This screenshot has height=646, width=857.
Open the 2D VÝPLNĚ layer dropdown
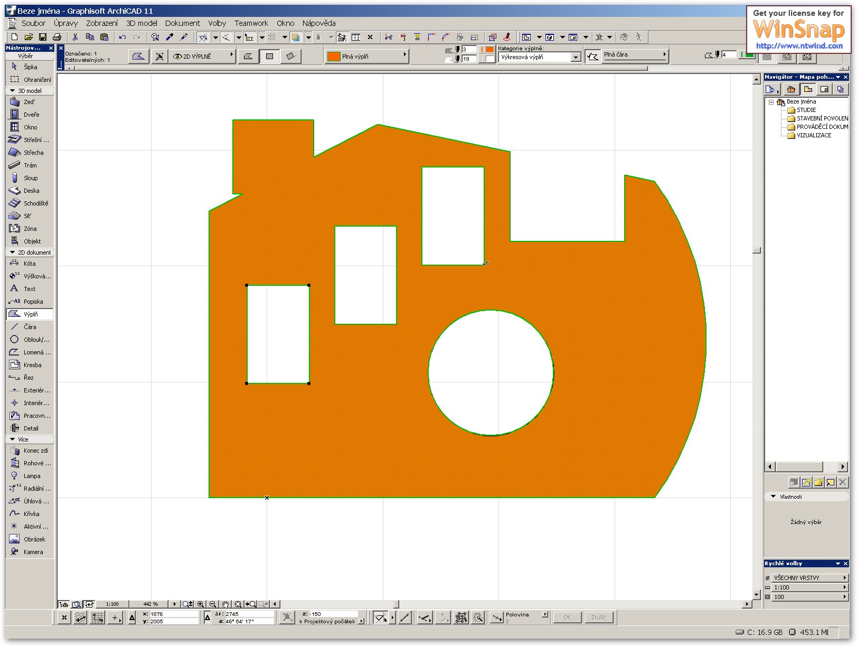click(202, 56)
